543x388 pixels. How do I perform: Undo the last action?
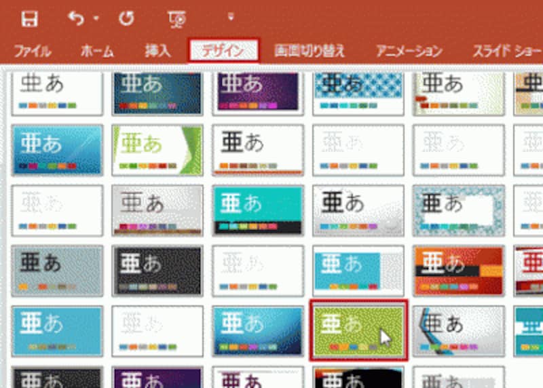point(76,18)
